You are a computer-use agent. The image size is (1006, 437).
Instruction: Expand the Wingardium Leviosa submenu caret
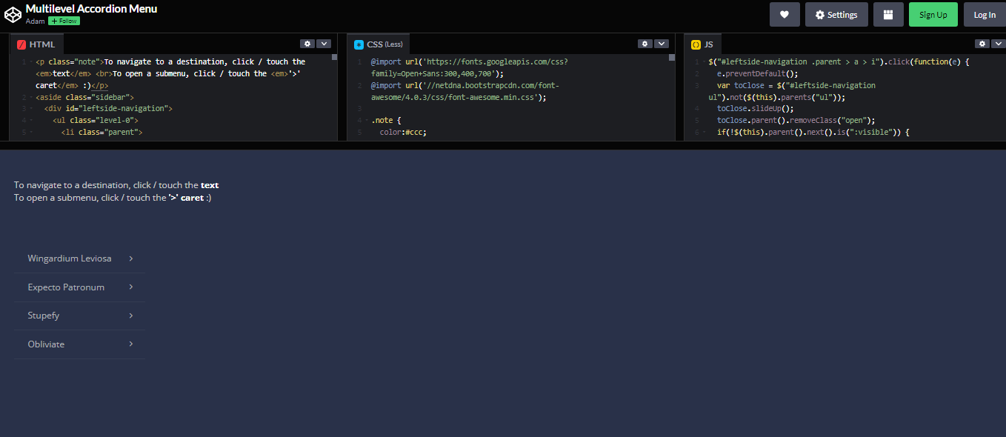coord(130,258)
